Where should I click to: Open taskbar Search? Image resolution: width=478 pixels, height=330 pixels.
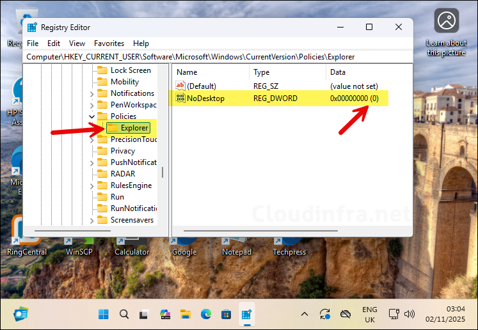coord(124,314)
